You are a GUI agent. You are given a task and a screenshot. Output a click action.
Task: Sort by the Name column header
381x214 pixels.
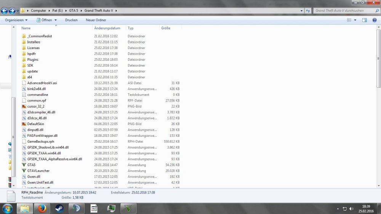pyautogui.click(x=56, y=28)
